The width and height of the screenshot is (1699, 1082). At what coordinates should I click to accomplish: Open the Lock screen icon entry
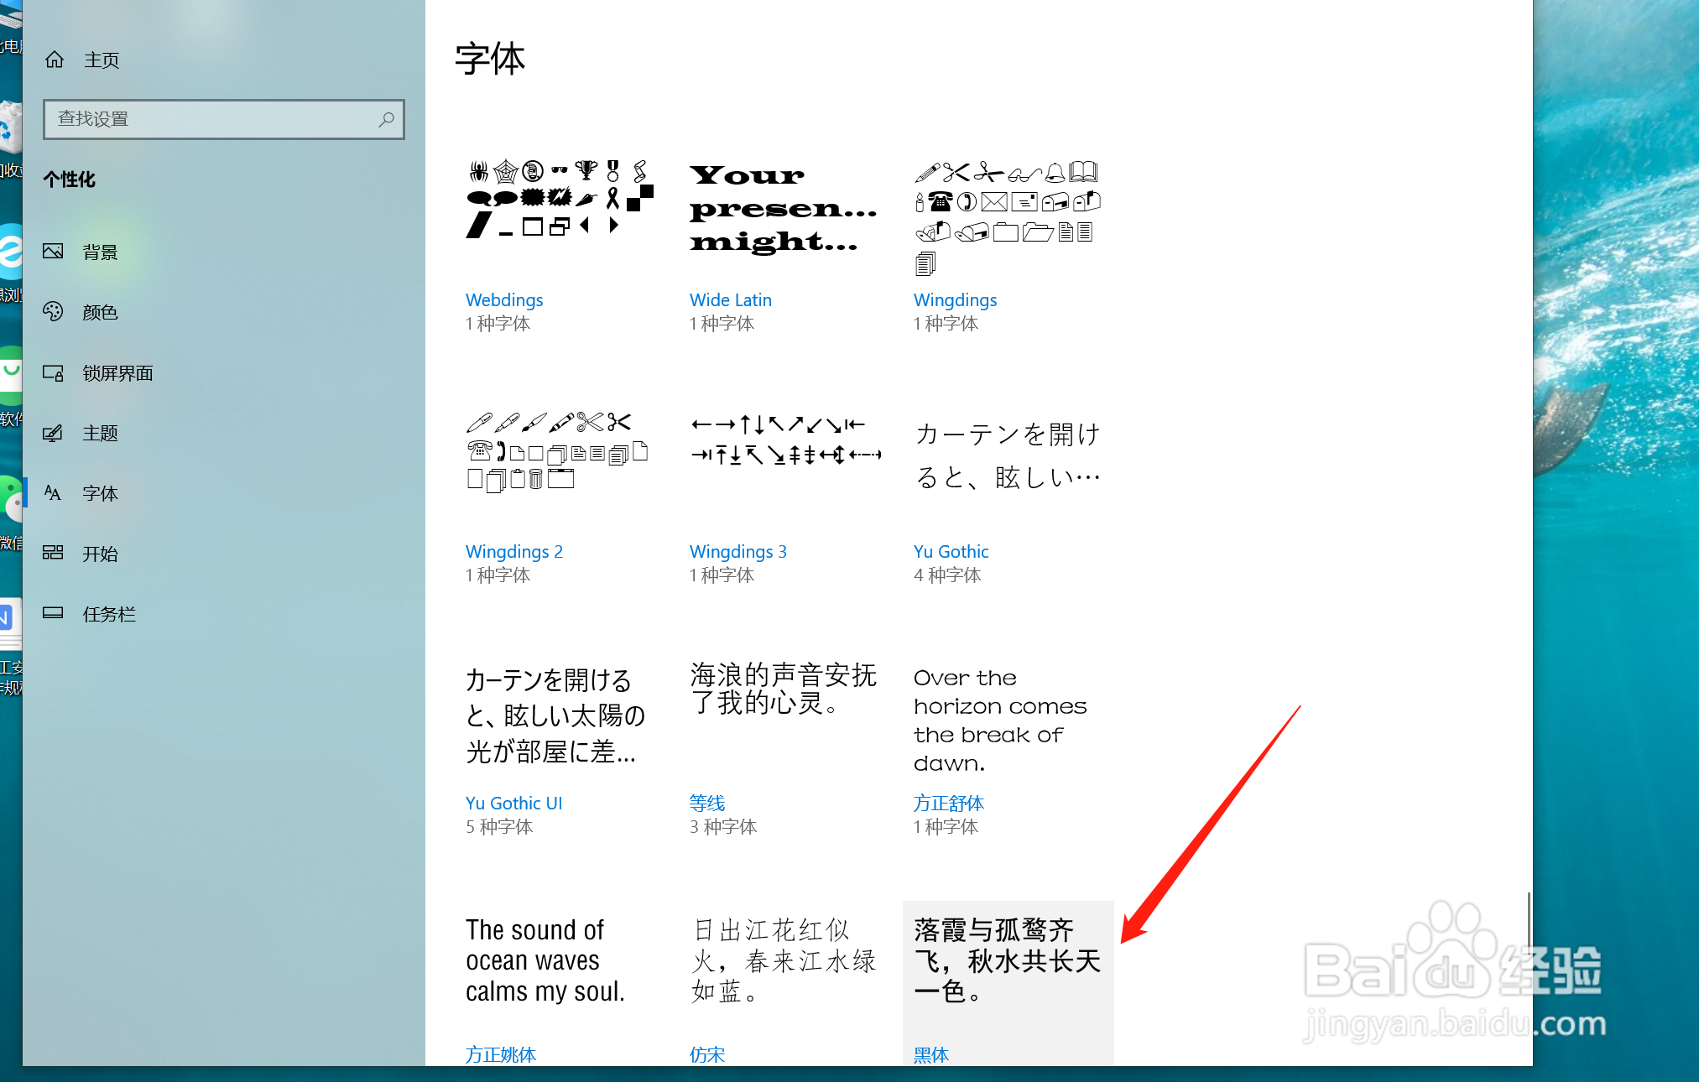coord(53,373)
